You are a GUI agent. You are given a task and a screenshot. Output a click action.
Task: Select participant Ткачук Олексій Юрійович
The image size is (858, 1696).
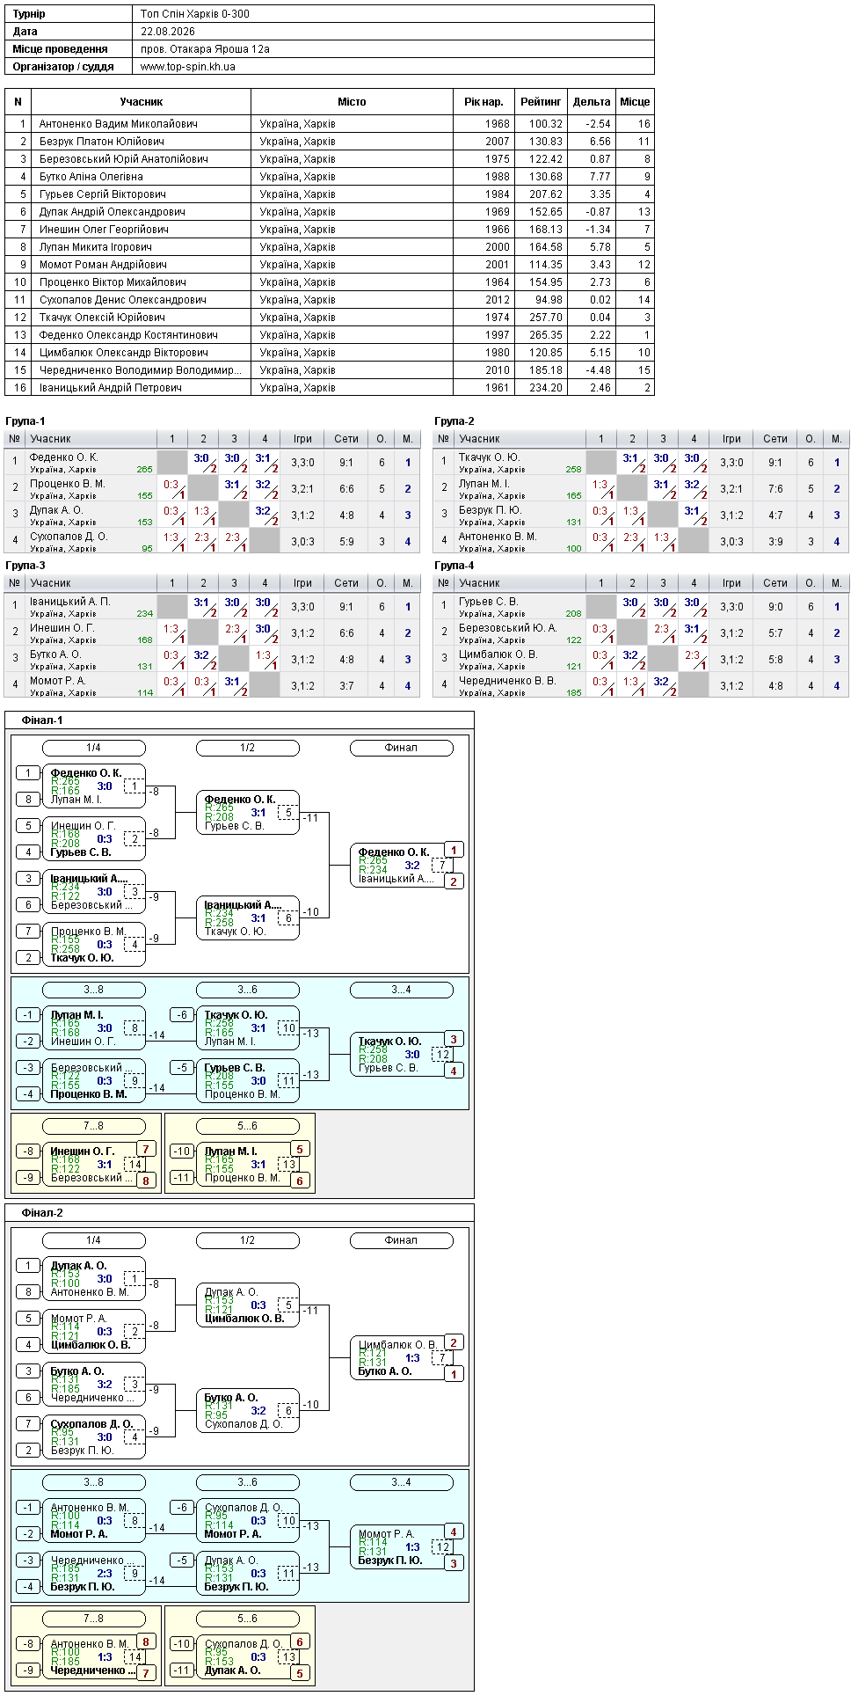[103, 318]
